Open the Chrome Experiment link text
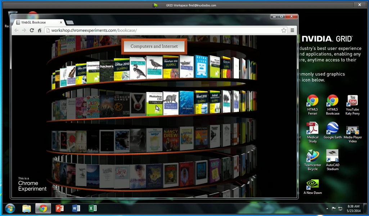The height and width of the screenshot is (216, 369). pos(32,185)
